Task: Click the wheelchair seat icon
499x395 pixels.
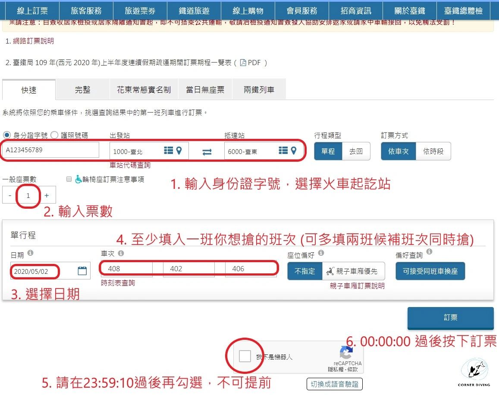Action: point(78,179)
